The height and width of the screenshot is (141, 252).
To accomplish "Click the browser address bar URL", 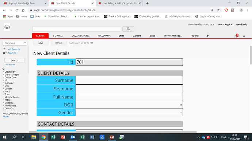I will point(64,10).
